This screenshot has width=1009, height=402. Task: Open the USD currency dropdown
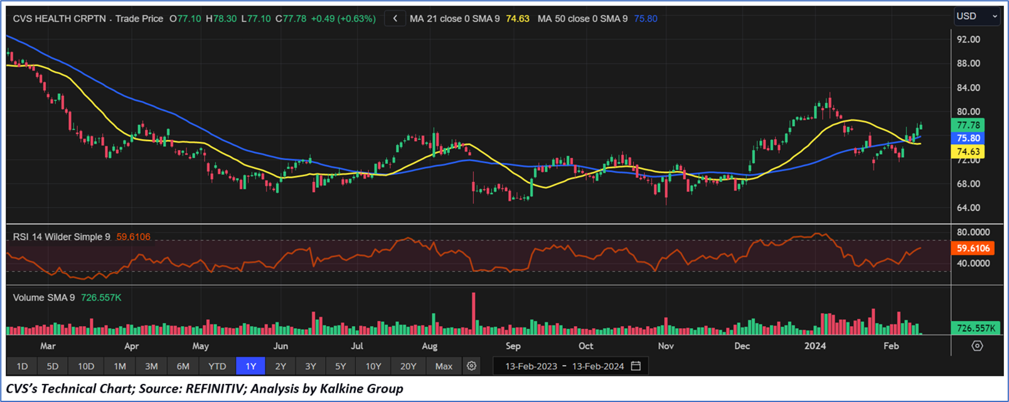point(976,16)
